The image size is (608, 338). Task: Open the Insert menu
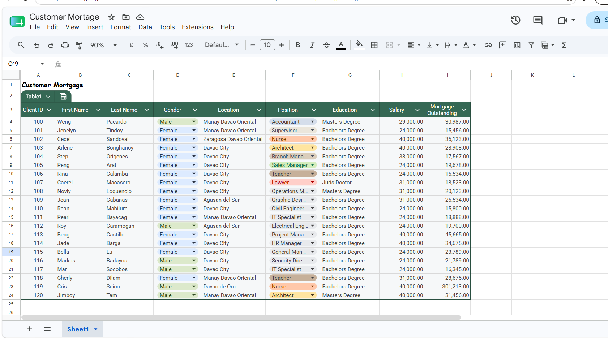click(95, 27)
